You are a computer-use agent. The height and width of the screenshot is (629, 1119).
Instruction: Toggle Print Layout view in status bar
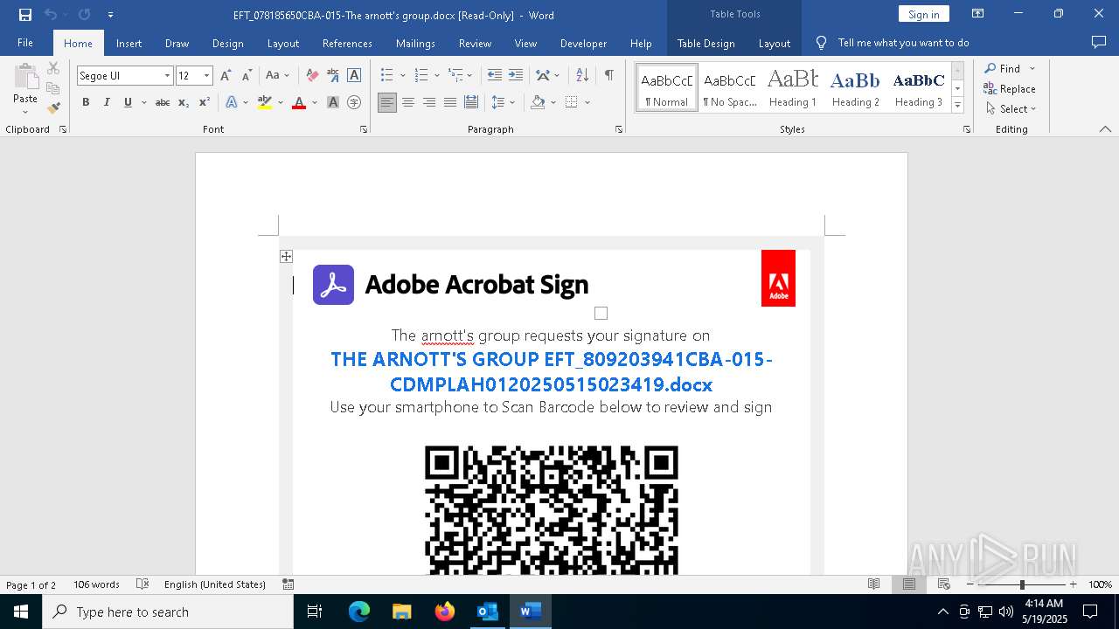click(x=909, y=584)
